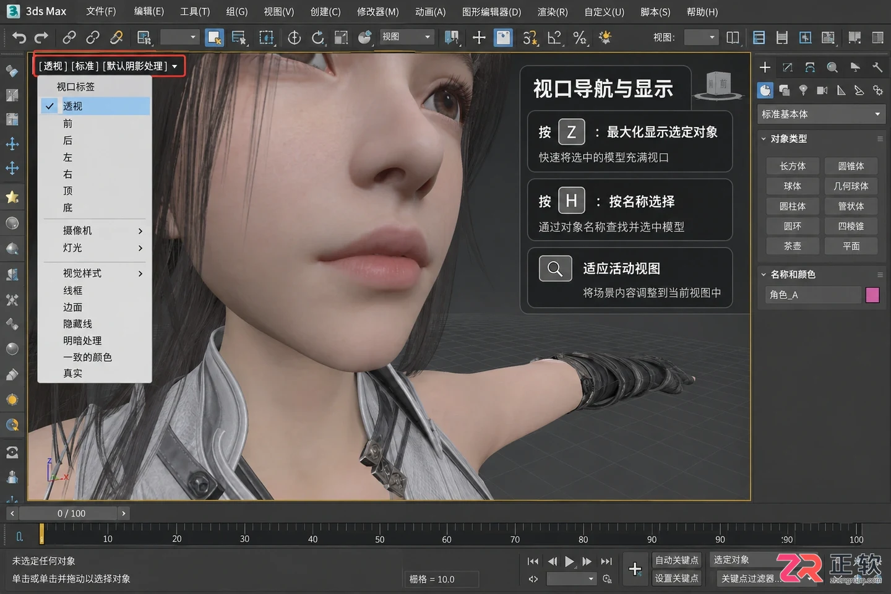Open the pink object color swatch

point(872,295)
